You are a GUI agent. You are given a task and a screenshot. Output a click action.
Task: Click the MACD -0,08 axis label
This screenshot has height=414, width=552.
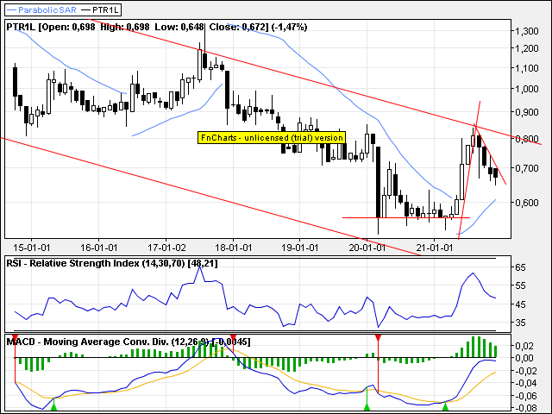click(x=525, y=408)
